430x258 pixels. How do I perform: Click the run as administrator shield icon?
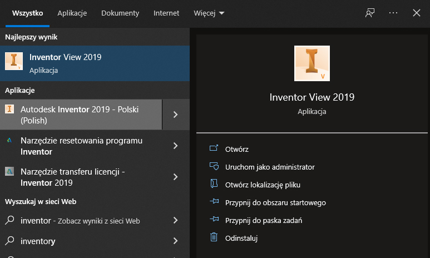point(214,166)
